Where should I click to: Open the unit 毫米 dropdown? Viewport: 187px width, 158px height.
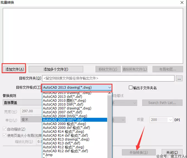coord(31,119)
